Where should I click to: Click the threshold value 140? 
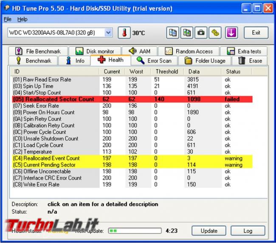click(x=159, y=99)
